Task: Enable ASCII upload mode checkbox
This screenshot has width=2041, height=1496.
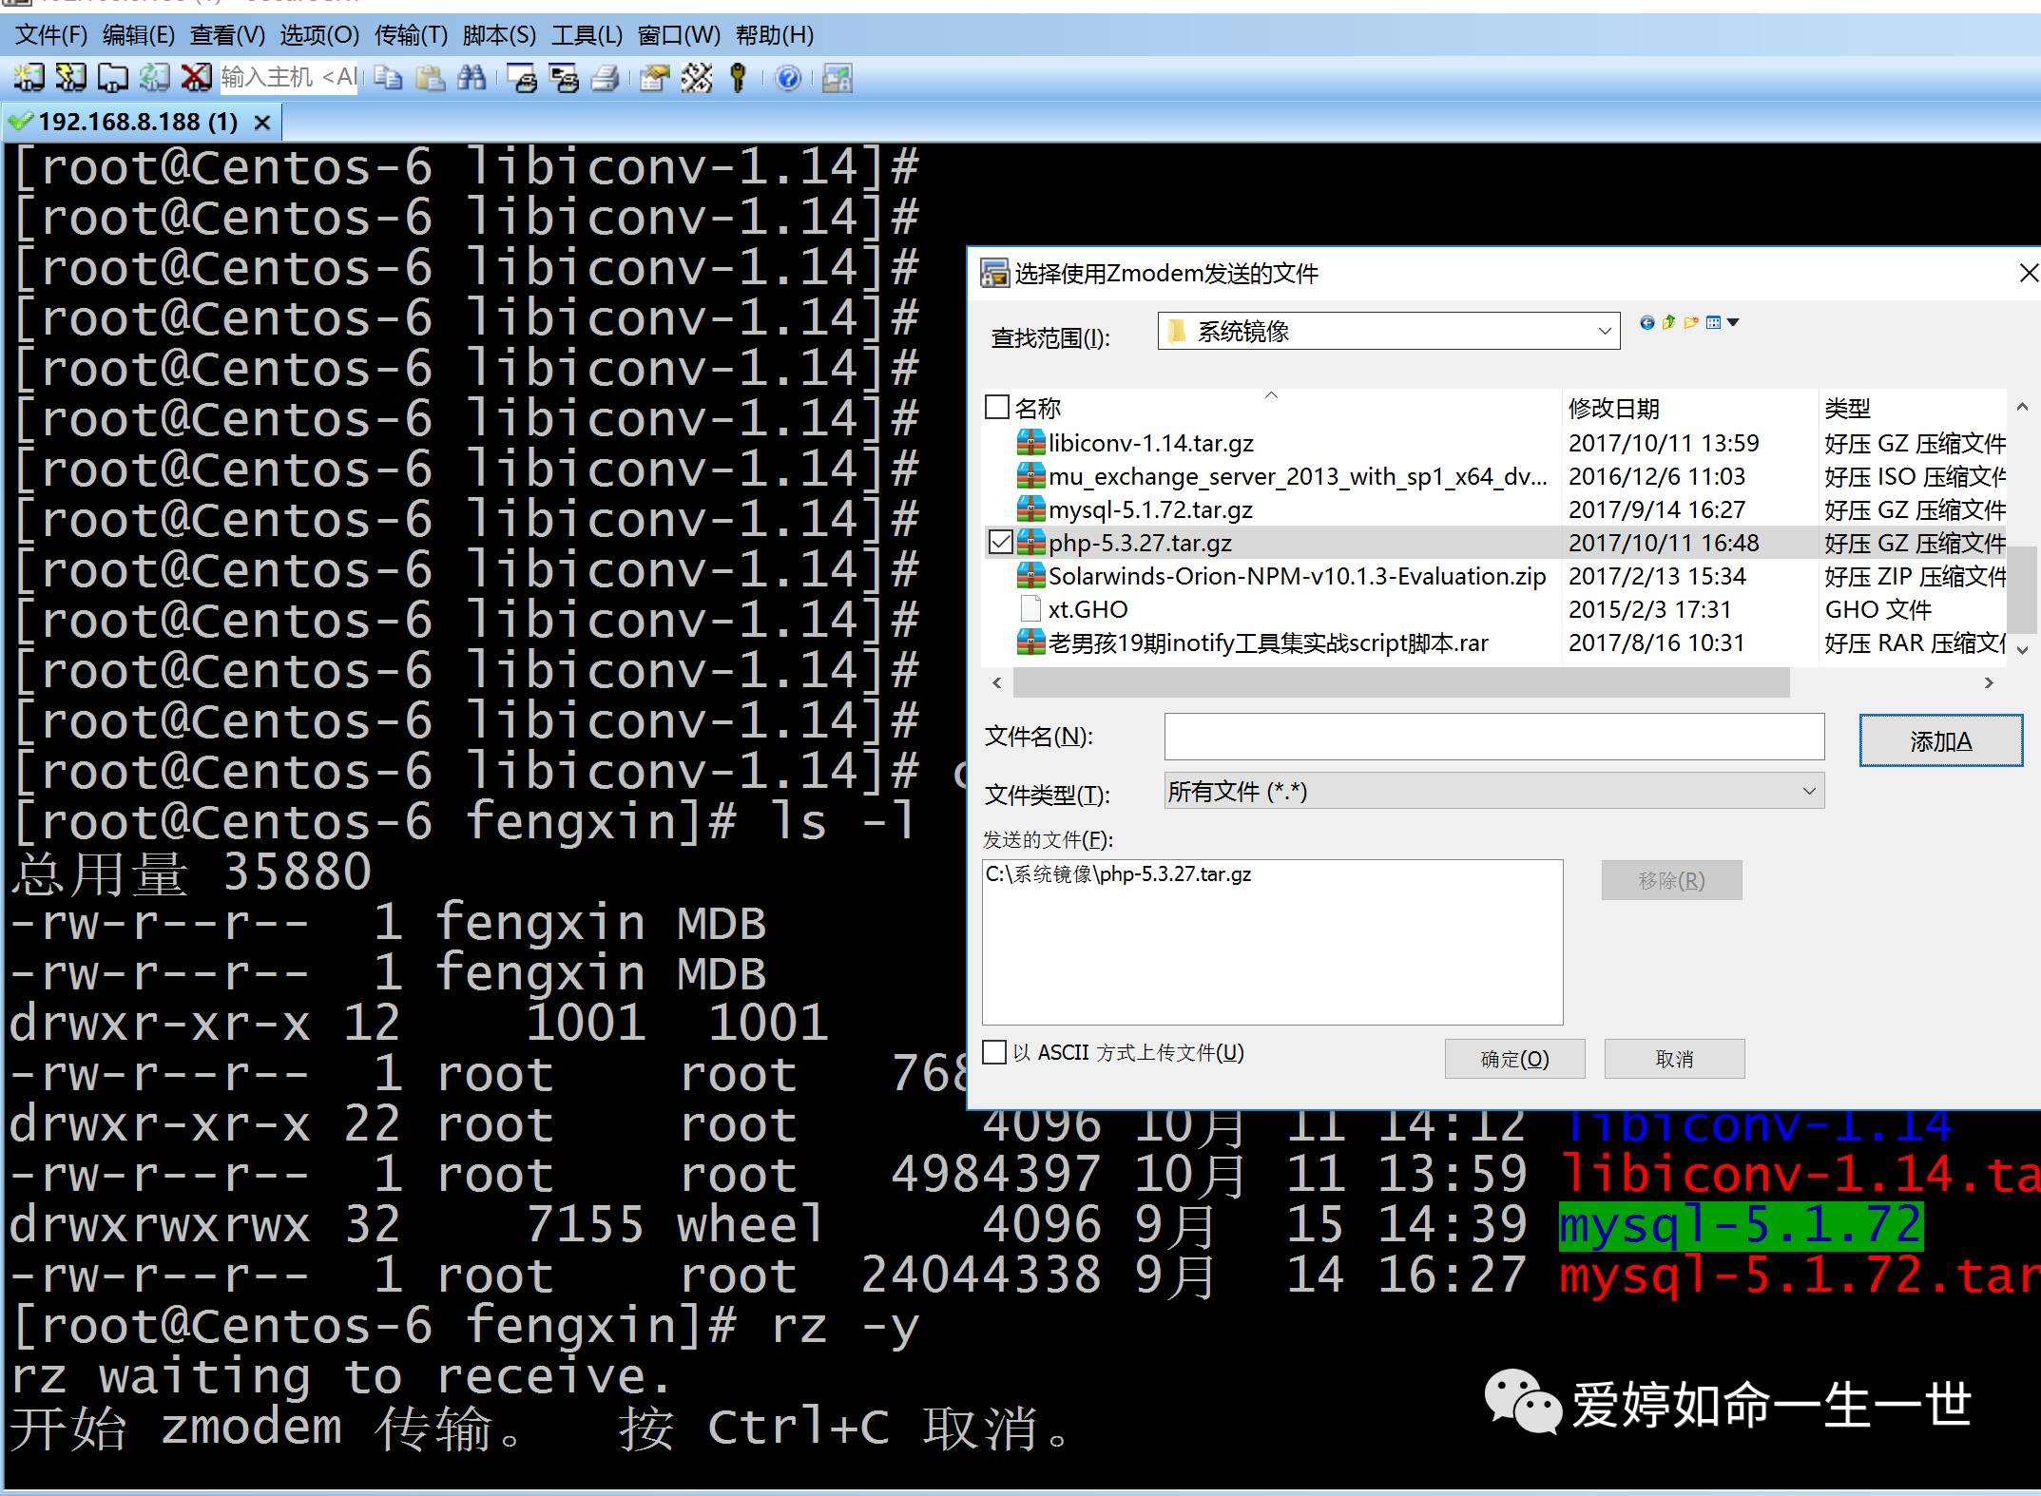Action: (994, 1052)
